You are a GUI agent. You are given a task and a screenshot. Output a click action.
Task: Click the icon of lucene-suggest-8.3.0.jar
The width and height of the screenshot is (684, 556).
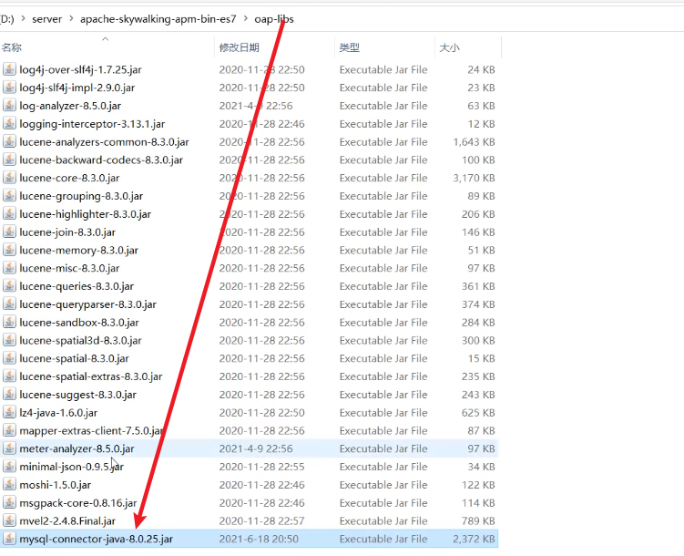[x=9, y=395]
